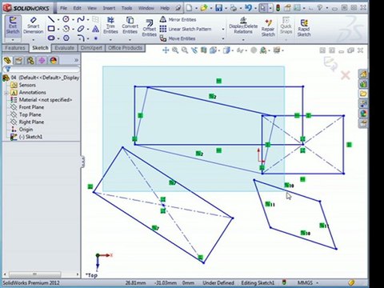Pin the menu bar with pushpin icon

[178, 8]
